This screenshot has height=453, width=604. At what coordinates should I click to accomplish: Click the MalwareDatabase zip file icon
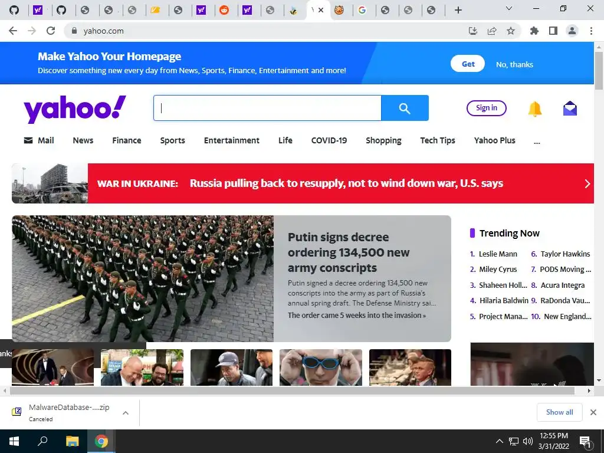[17, 412]
